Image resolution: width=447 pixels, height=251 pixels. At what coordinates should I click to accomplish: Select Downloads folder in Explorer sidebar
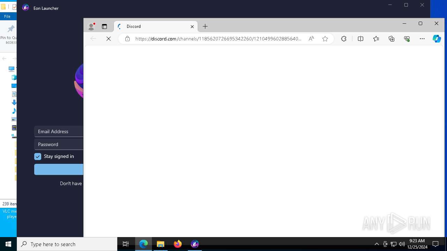(x=14, y=102)
